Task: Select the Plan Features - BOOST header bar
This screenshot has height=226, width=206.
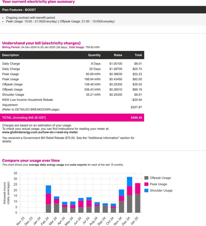Action: (x=103, y=10)
